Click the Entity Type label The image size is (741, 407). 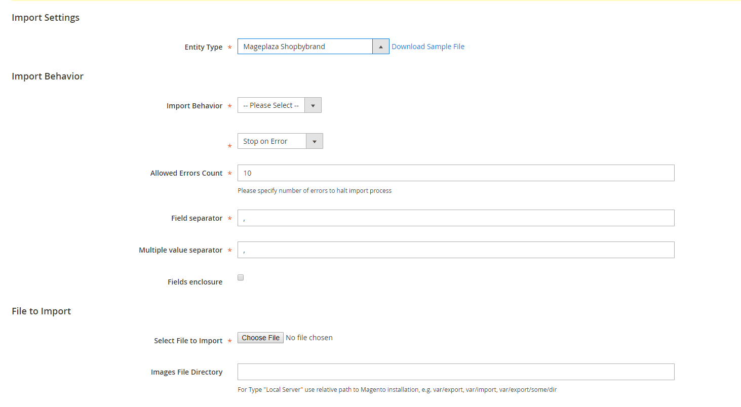(203, 47)
